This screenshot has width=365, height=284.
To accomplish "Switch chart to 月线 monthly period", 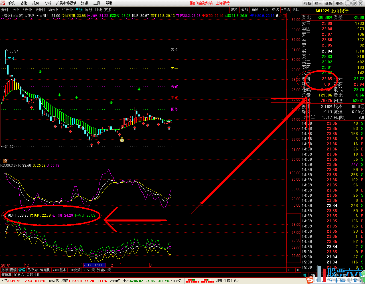I will [98, 10].
